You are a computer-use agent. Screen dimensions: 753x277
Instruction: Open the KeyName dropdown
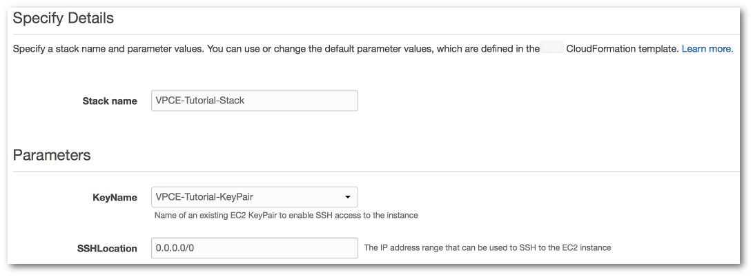[x=254, y=197]
